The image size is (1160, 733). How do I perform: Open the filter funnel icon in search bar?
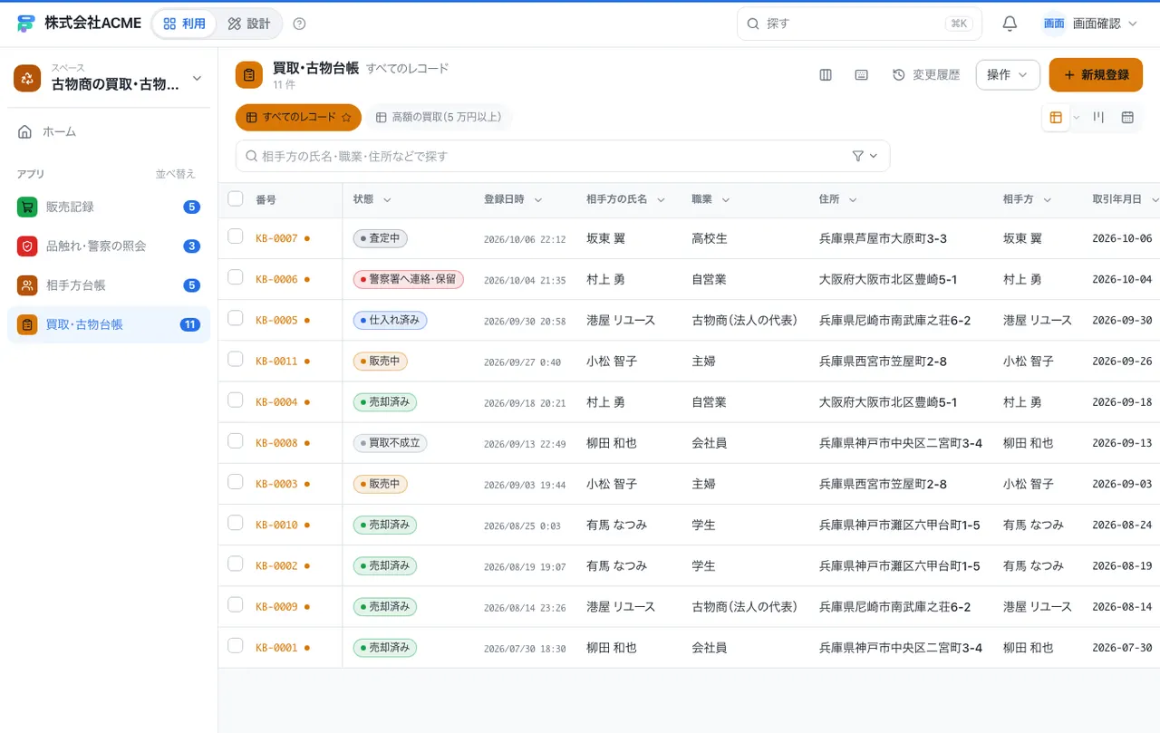858,156
